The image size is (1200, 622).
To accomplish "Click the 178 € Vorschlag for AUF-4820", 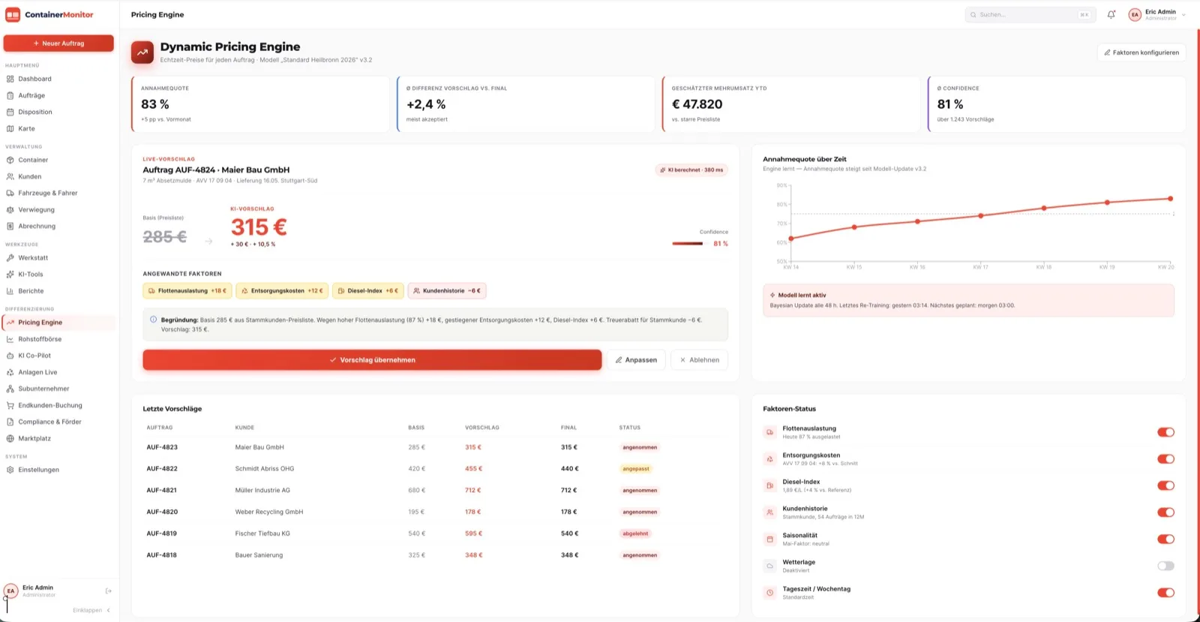I will pyautogui.click(x=472, y=512).
